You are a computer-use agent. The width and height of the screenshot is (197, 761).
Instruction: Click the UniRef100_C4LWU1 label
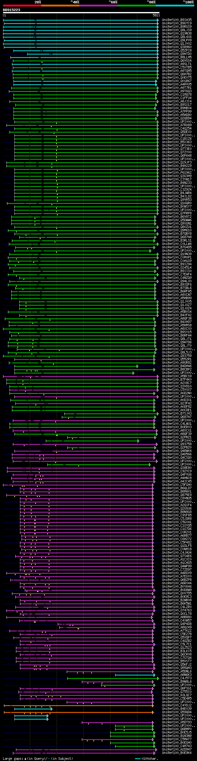point(177,424)
